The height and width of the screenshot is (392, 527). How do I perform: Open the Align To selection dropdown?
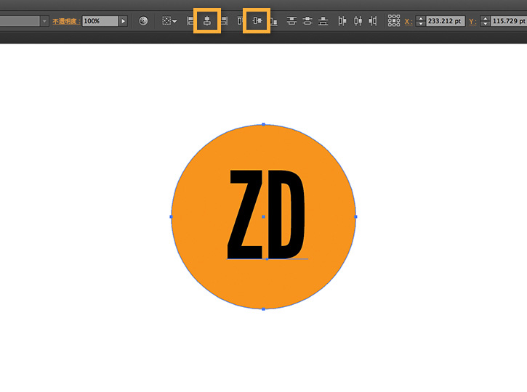(x=169, y=21)
